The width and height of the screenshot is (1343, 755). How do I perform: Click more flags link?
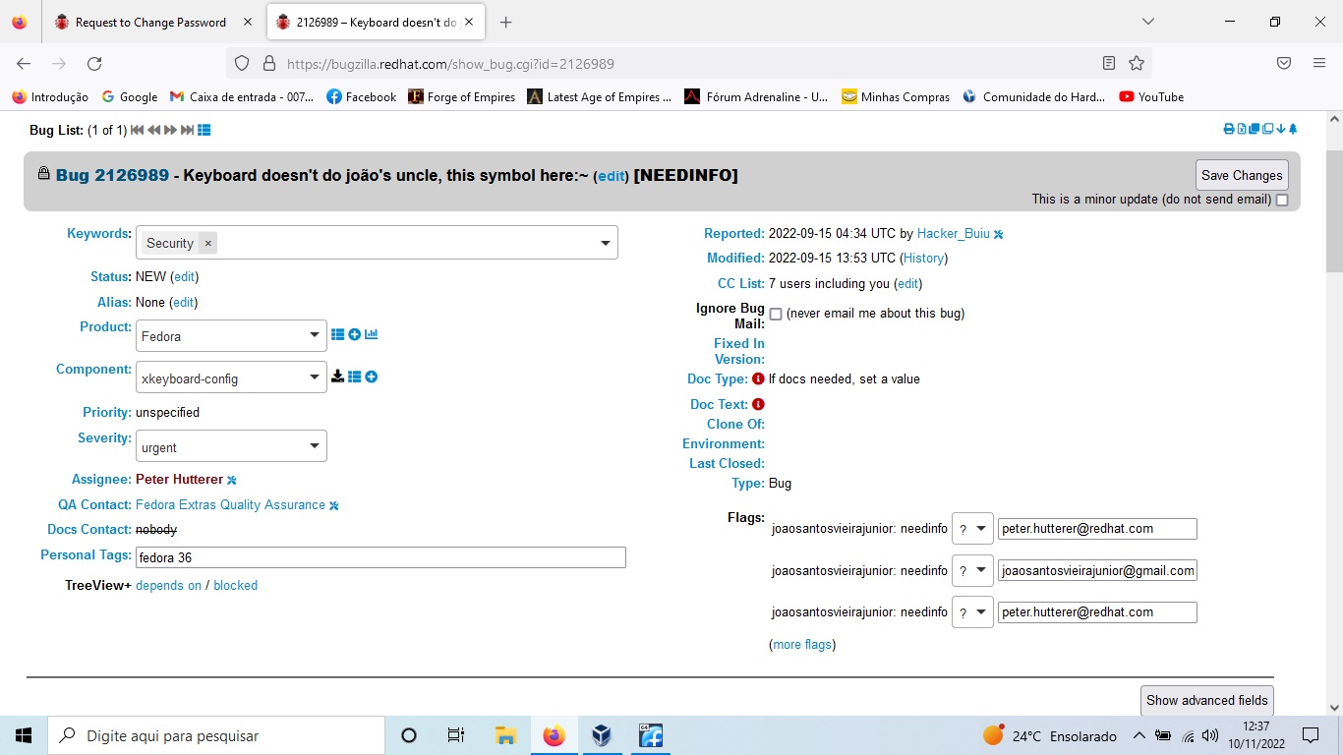[802, 645]
